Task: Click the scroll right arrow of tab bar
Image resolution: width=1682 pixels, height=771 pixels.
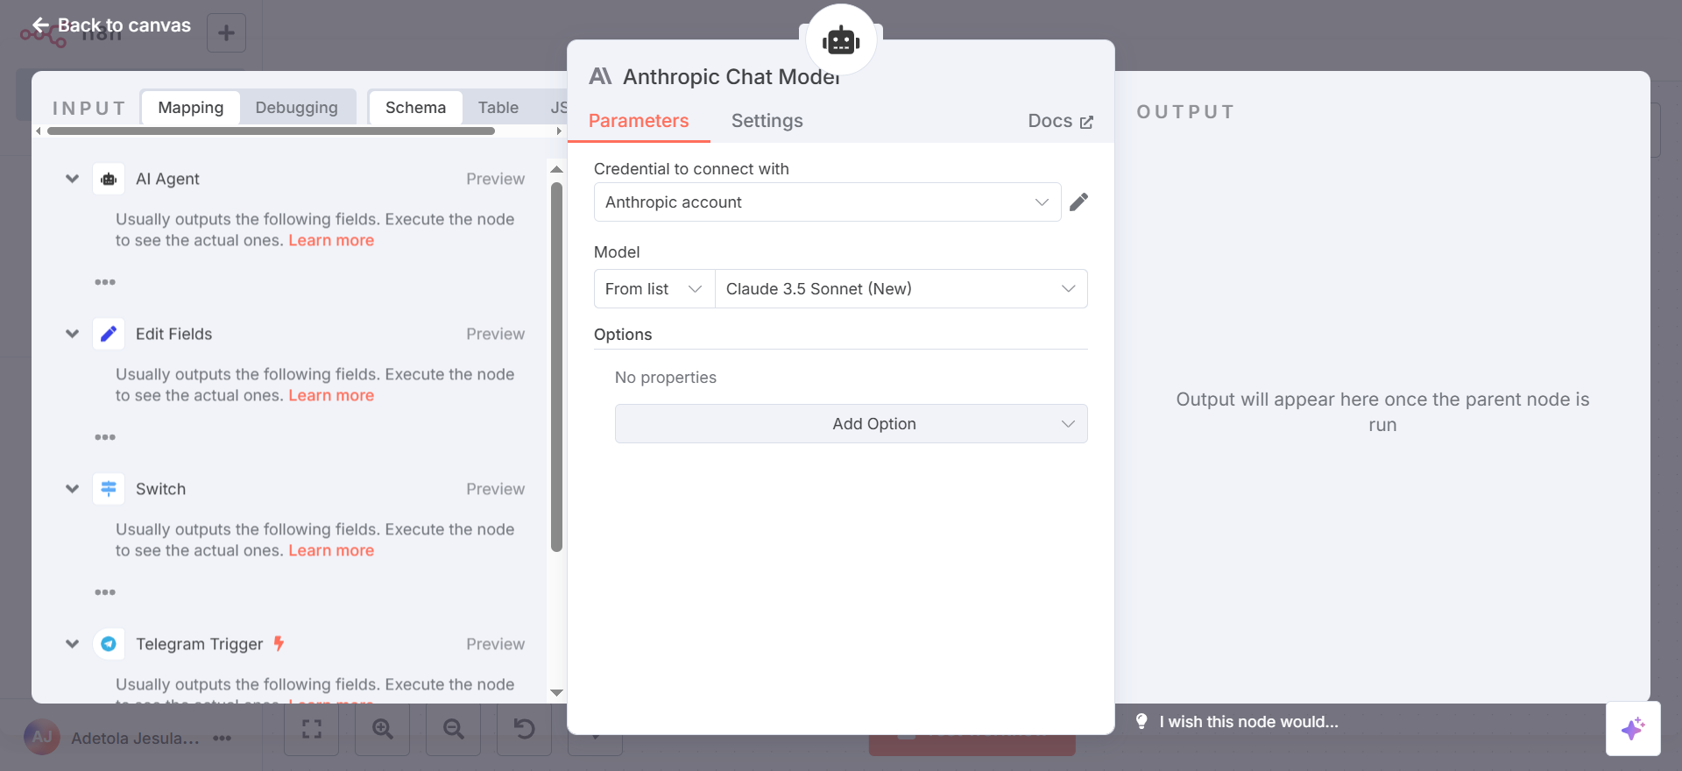Action: click(559, 131)
